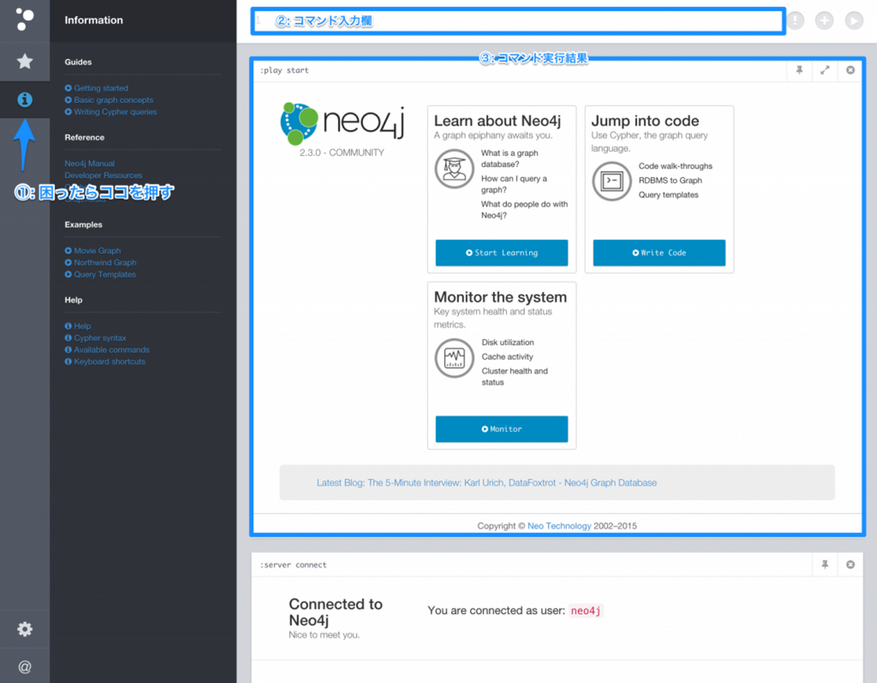Click the 'Cache activity' text
877x683 pixels.
click(507, 357)
